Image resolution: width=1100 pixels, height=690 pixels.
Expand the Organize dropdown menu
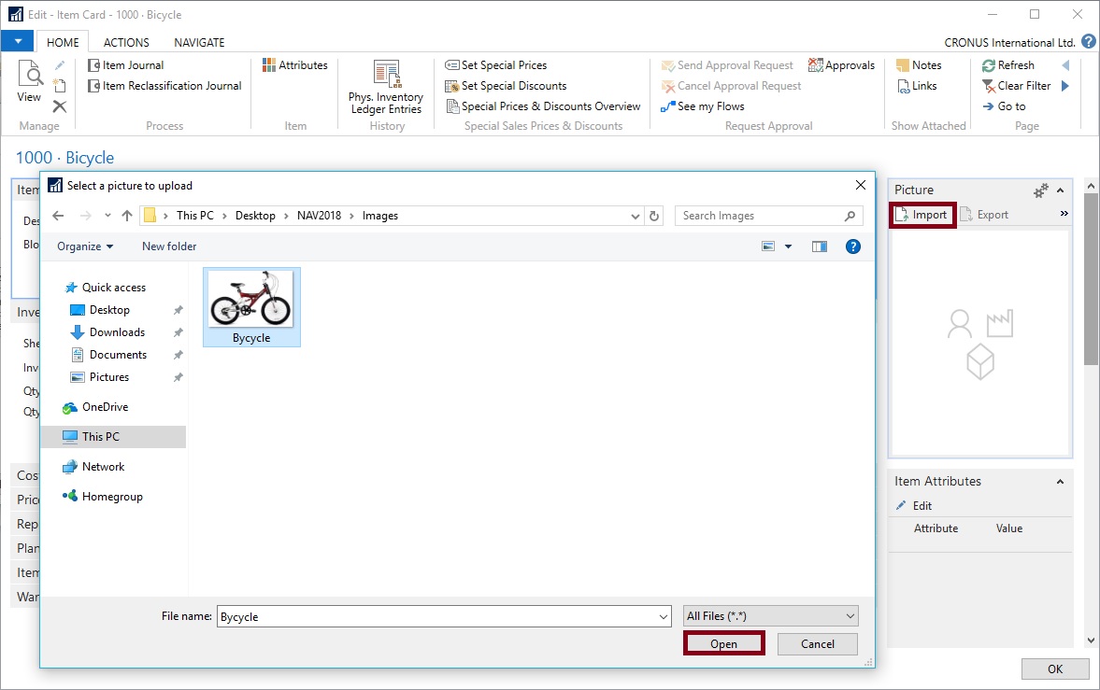click(x=85, y=246)
